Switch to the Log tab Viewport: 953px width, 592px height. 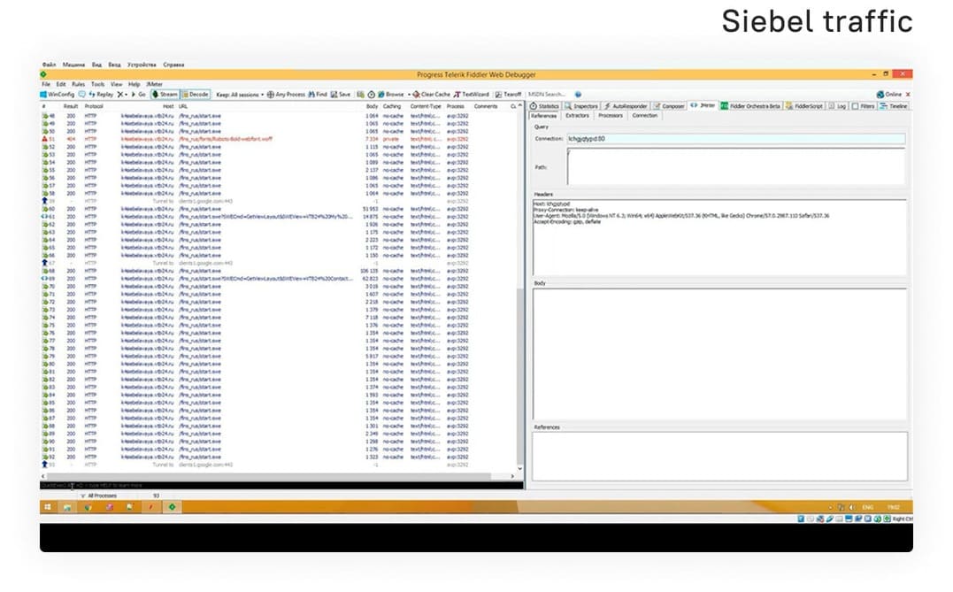pyautogui.click(x=837, y=106)
